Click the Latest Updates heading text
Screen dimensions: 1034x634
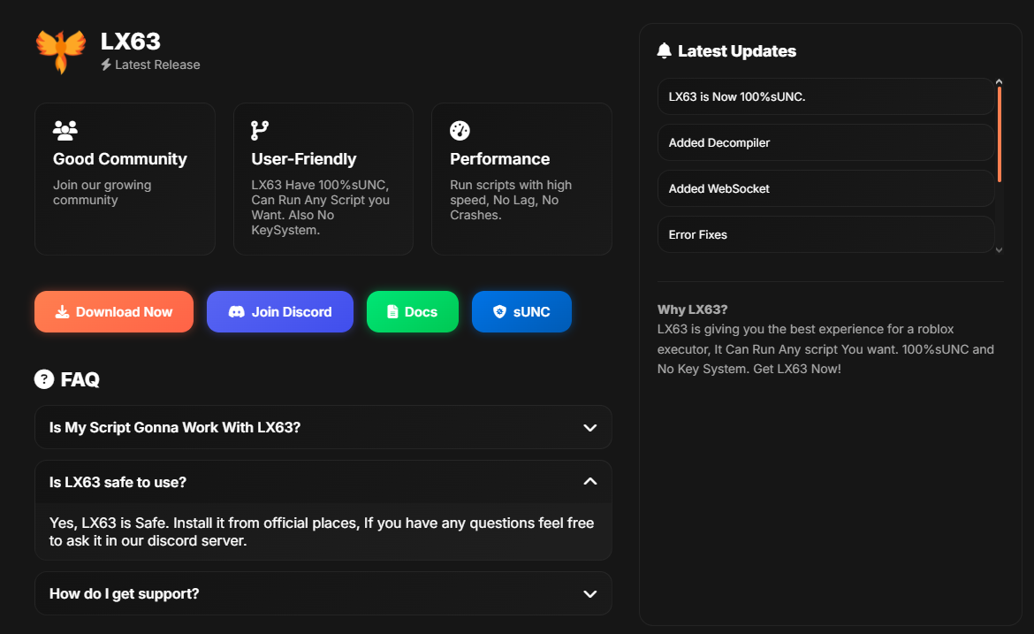pos(737,50)
